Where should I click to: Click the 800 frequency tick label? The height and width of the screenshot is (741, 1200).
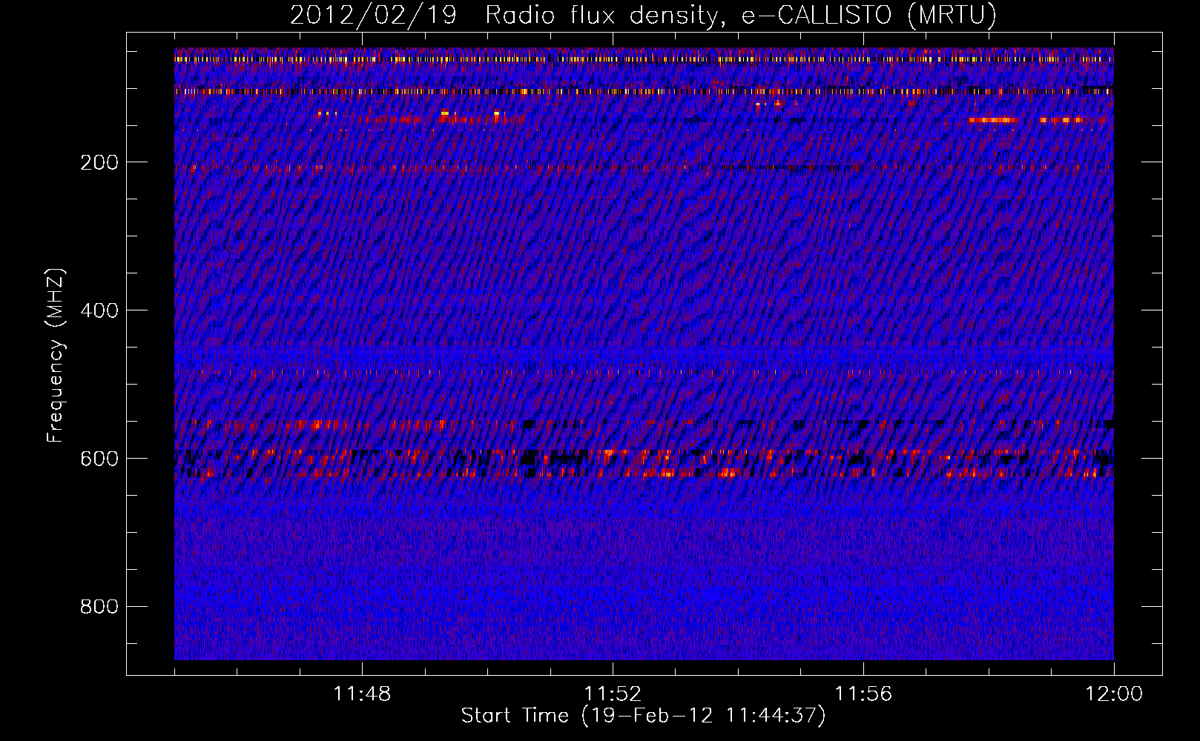click(99, 607)
